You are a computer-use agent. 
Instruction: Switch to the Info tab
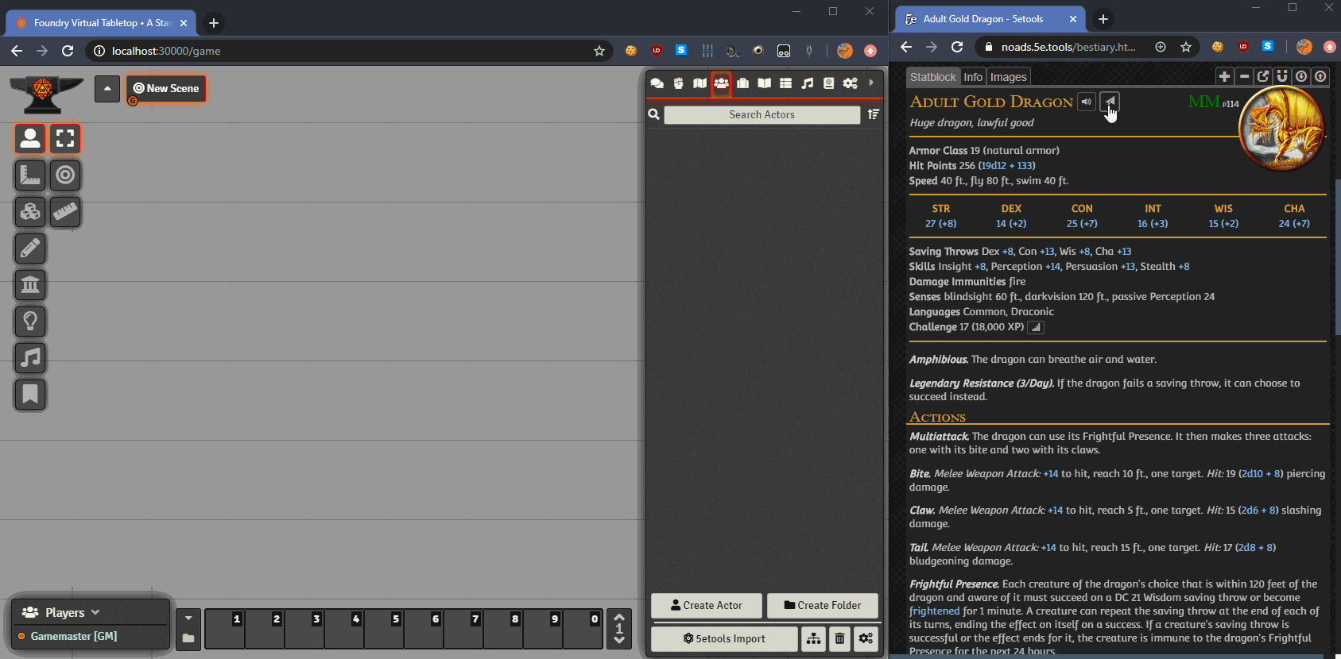pyautogui.click(x=973, y=77)
